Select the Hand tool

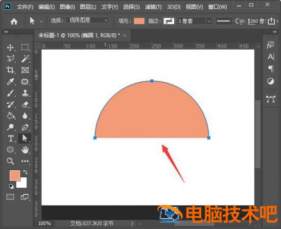coord(25,150)
